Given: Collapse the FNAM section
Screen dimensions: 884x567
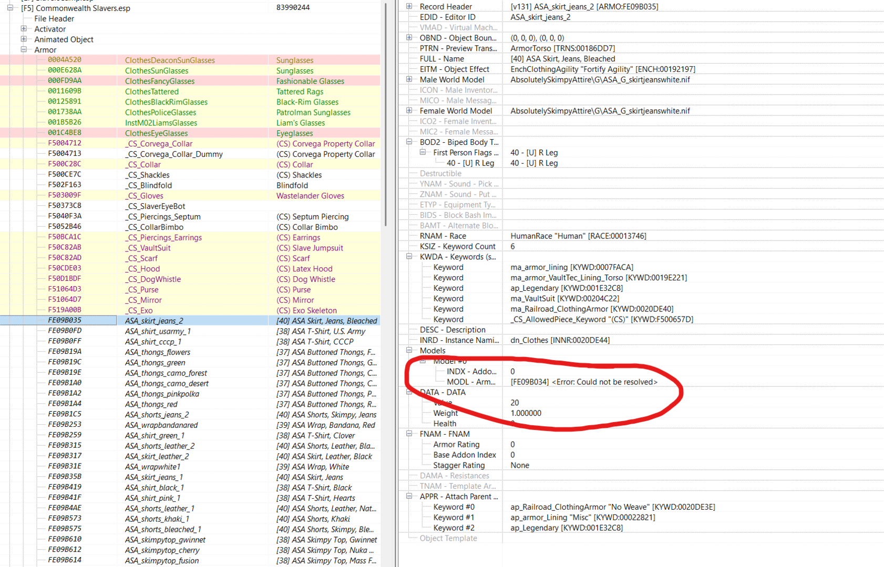Looking at the screenshot, I should [409, 434].
